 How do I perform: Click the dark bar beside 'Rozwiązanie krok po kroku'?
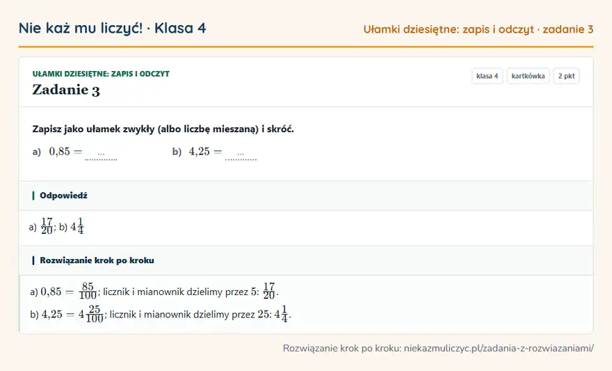[x=33, y=260]
